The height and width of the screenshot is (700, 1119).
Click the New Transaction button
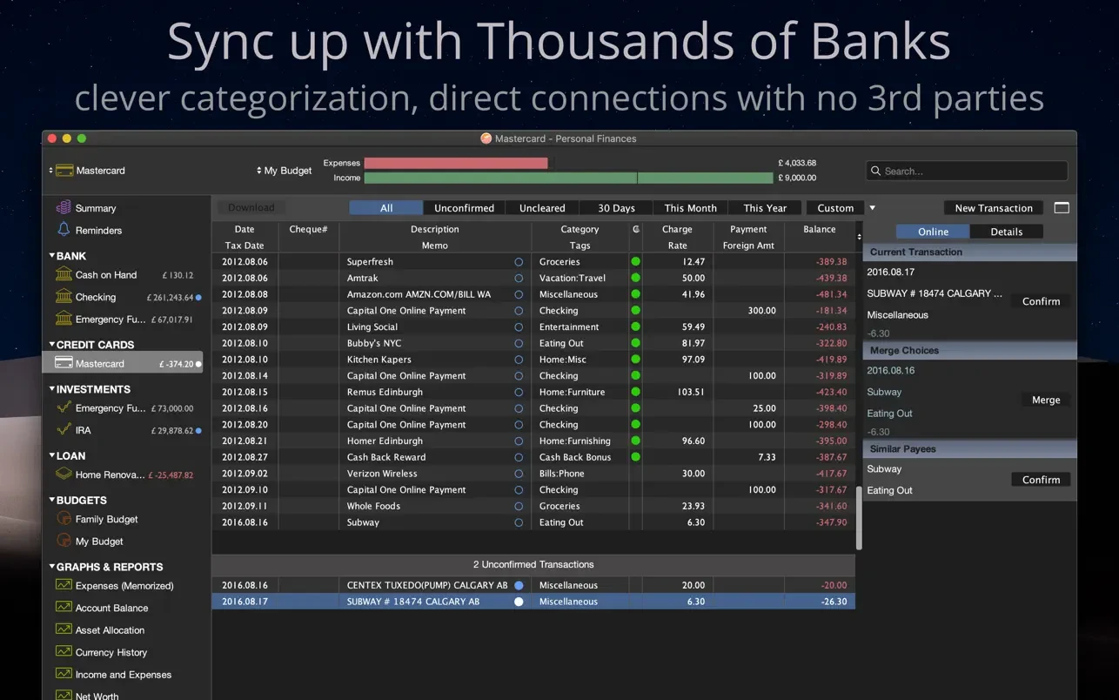(x=993, y=208)
